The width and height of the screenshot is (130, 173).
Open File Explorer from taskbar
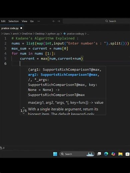[120, 154]
